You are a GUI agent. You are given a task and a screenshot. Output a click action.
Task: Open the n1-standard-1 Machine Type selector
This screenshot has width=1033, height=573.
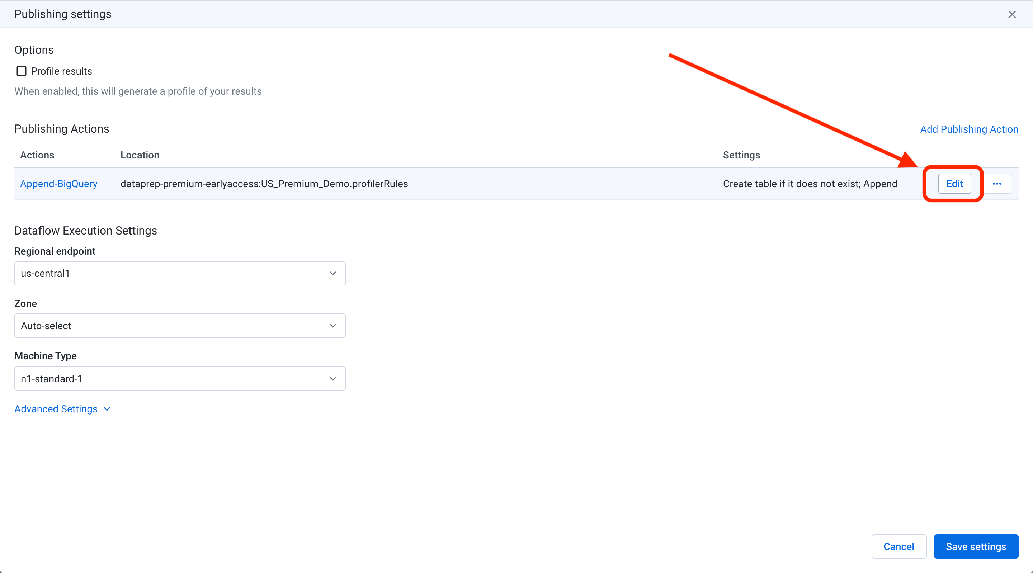179,379
